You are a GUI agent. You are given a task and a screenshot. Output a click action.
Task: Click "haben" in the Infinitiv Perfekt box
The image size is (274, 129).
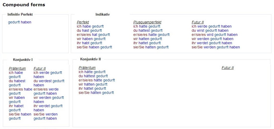[x=26, y=22]
